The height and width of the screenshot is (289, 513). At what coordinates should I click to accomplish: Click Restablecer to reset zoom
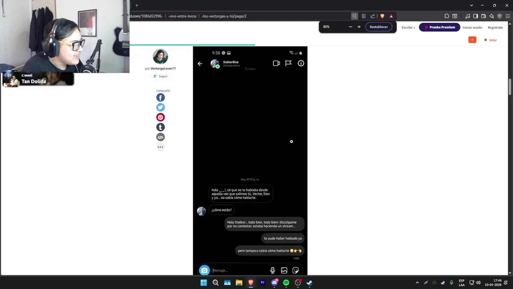click(x=379, y=27)
